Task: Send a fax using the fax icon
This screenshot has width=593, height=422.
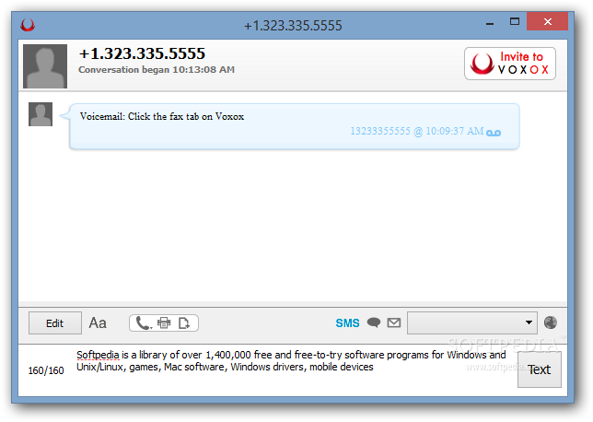Action: point(164,322)
